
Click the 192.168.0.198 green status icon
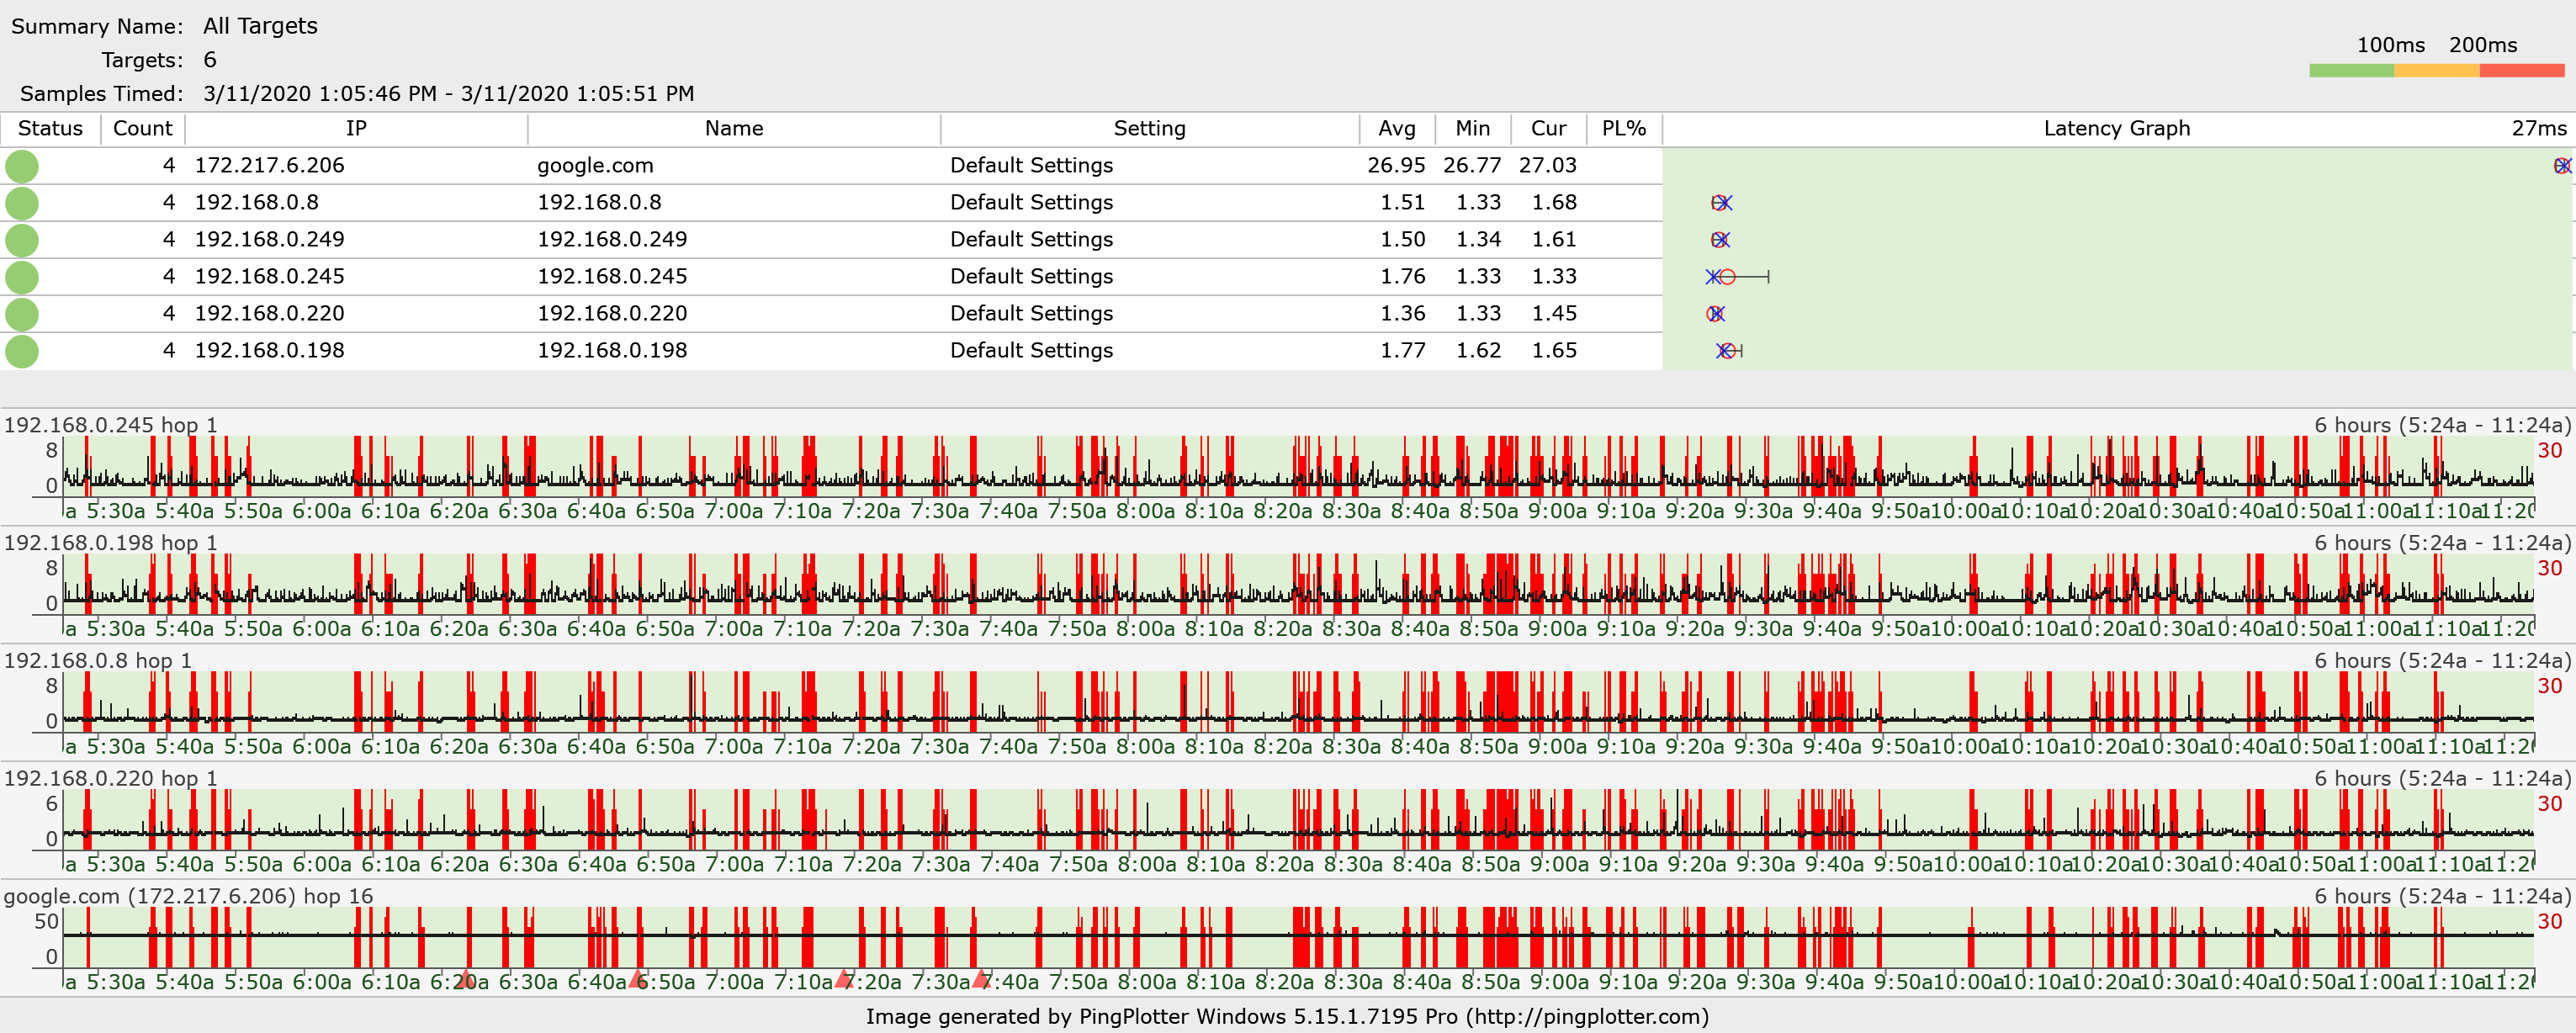[x=22, y=351]
